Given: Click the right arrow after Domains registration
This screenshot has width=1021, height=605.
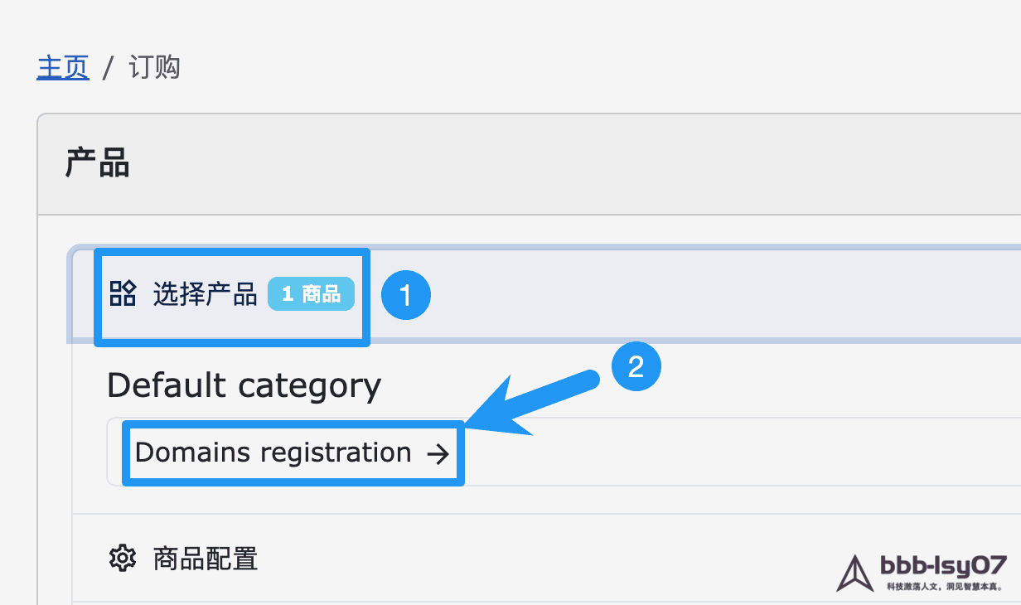Looking at the screenshot, I should pyautogui.click(x=437, y=453).
